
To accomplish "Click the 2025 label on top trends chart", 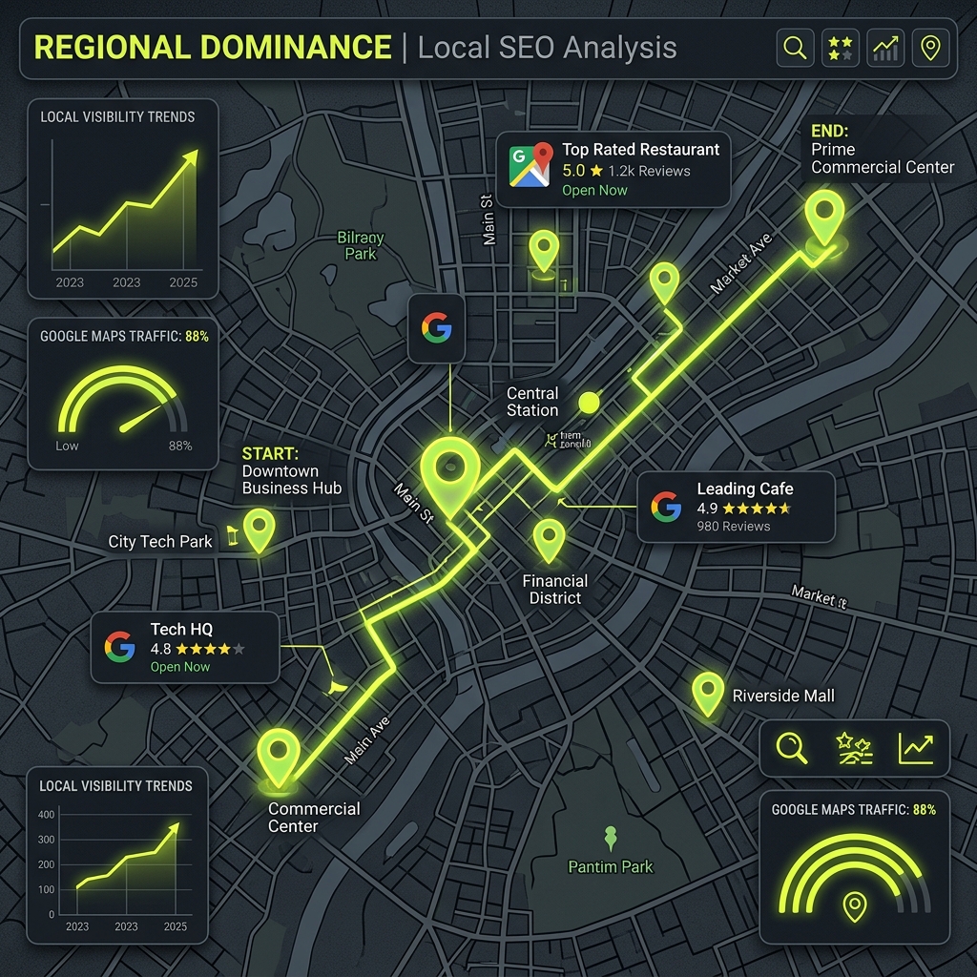I will click(x=183, y=282).
